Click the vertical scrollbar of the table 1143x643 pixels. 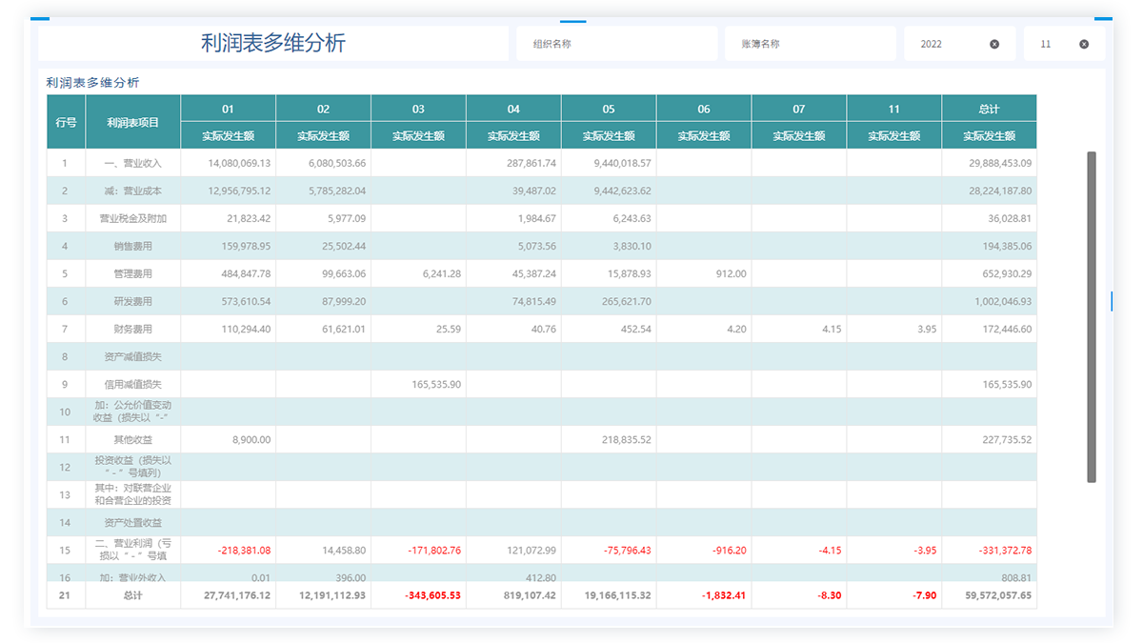tap(1092, 316)
